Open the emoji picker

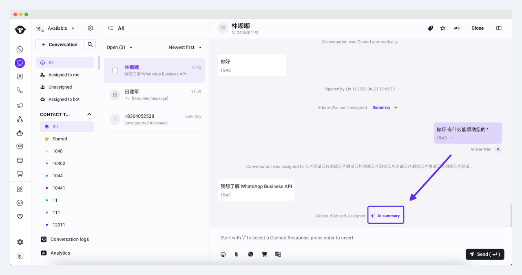pos(223,254)
